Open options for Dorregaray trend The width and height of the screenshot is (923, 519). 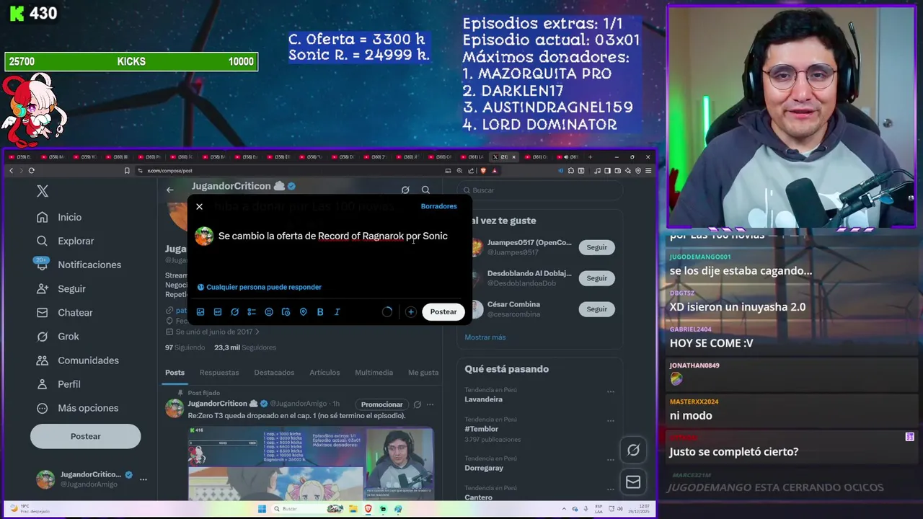click(611, 461)
